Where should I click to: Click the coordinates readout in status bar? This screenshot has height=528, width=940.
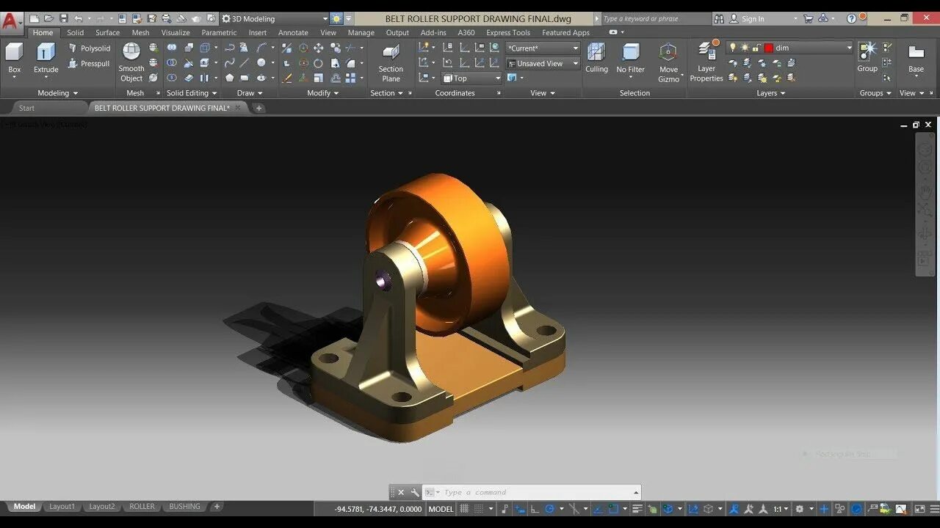click(378, 509)
